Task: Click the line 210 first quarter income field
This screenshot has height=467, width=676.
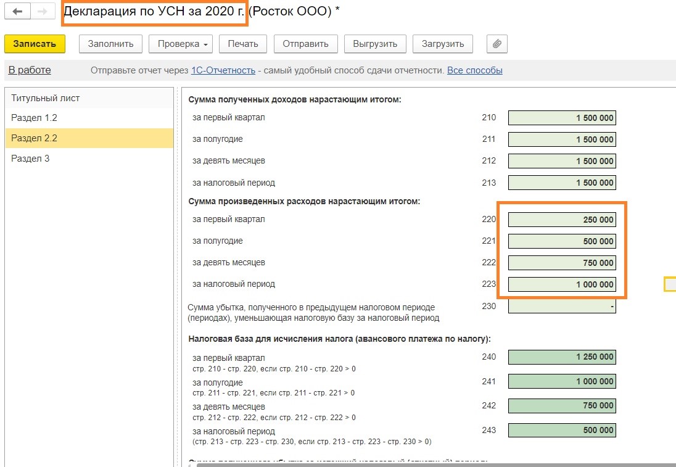Action: pos(561,118)
